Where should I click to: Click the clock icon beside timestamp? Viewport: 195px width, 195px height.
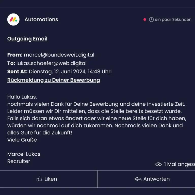click(151, 20)
